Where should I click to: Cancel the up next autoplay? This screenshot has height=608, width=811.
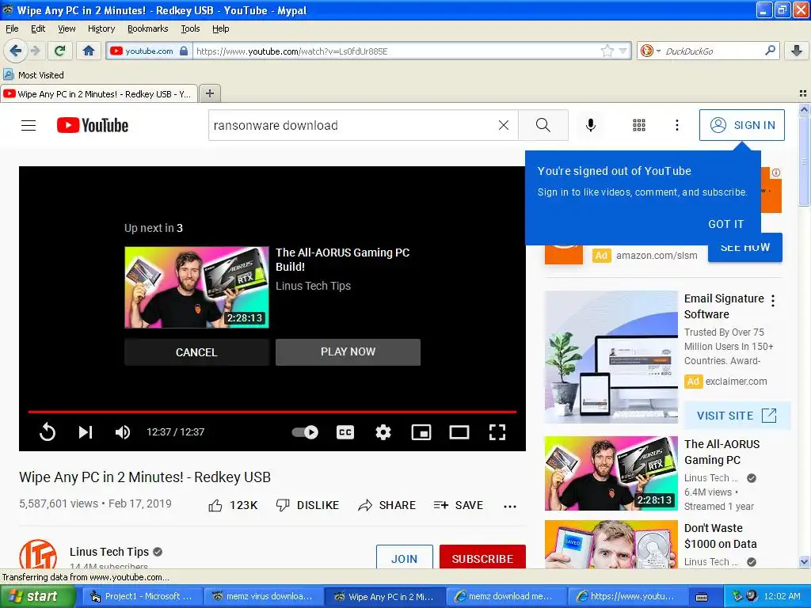(196, 352)
